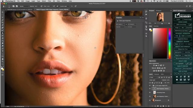
Task: Select the Move tool in the toolbar
Action: 2,12
